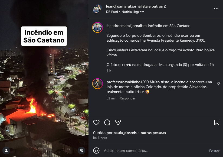Open the Noticia Urgente audio link
The width and height of the screenshot is (223, 157).
coord(133,12)
